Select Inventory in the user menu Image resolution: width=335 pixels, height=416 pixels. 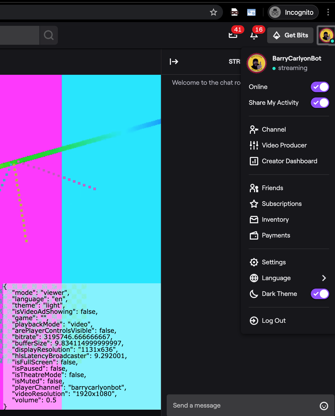(289, 220)
